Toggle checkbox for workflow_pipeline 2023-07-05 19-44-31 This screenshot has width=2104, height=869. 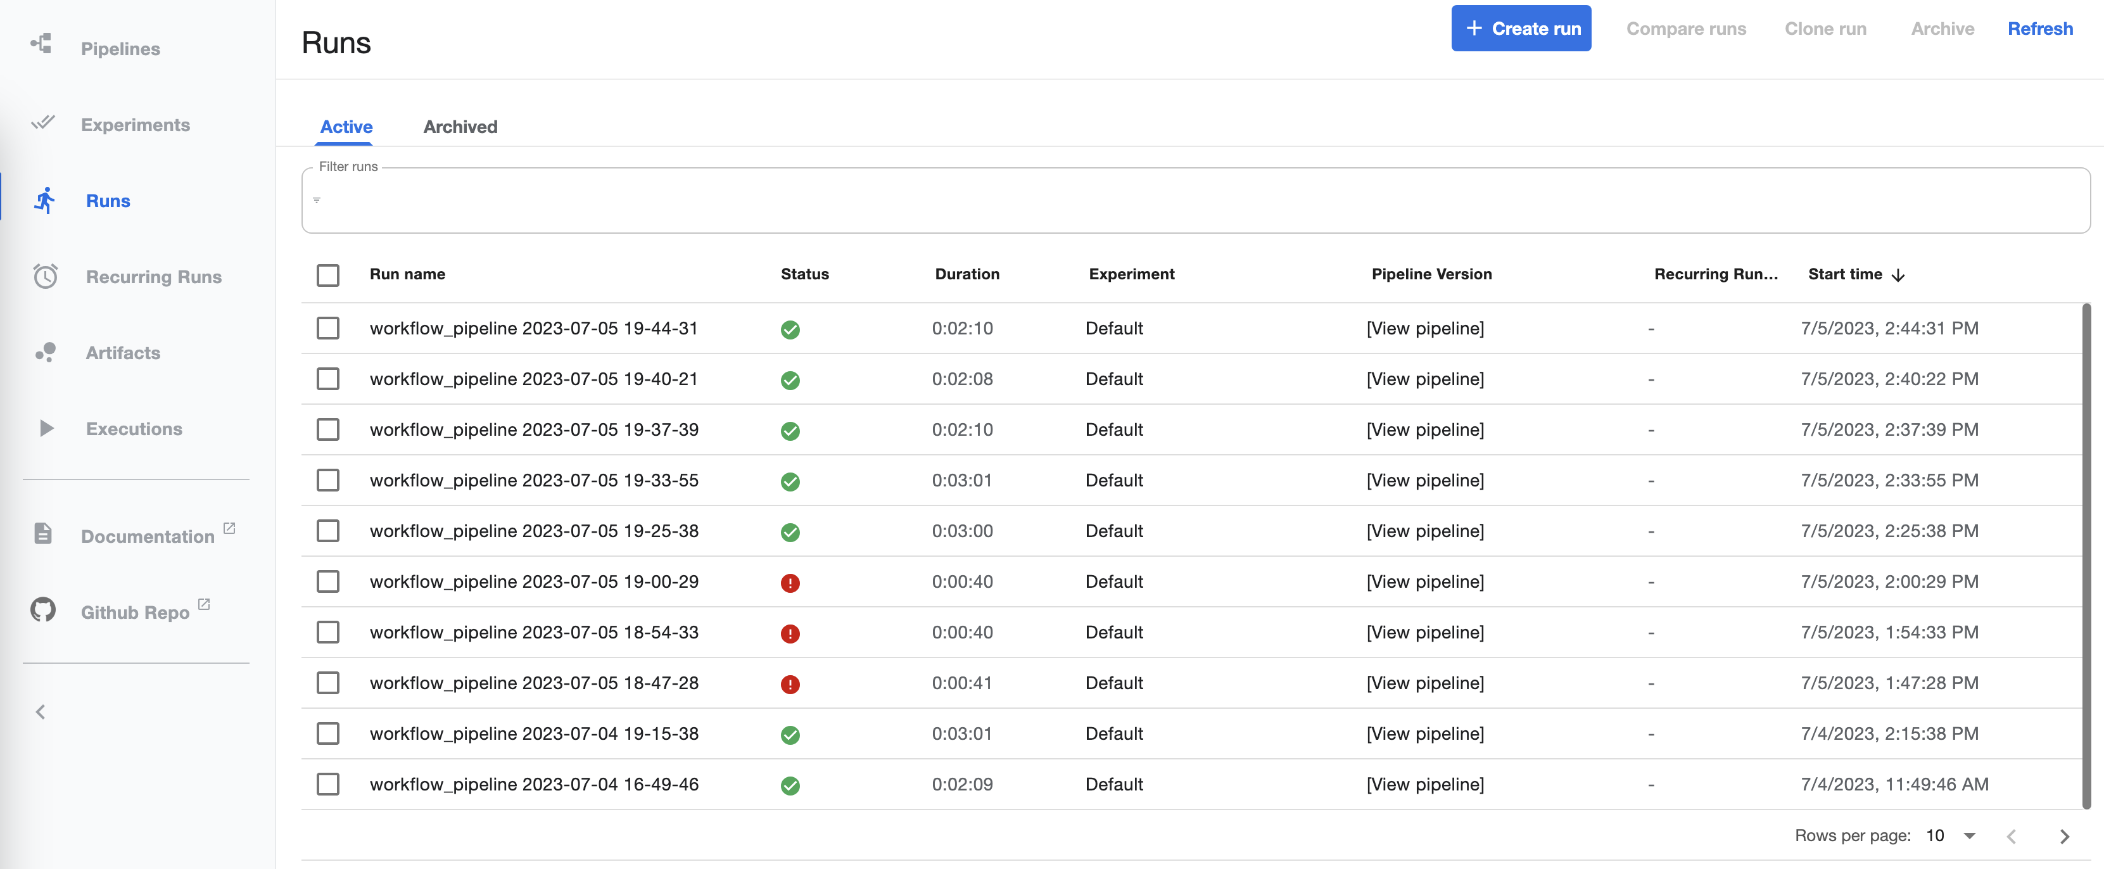point(330,326)
